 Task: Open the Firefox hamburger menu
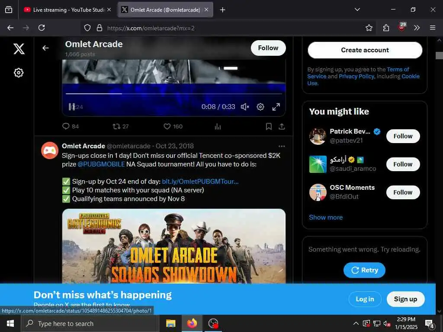433,28
